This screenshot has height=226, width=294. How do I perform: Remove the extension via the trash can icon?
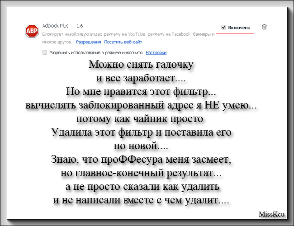click(264, 27)
